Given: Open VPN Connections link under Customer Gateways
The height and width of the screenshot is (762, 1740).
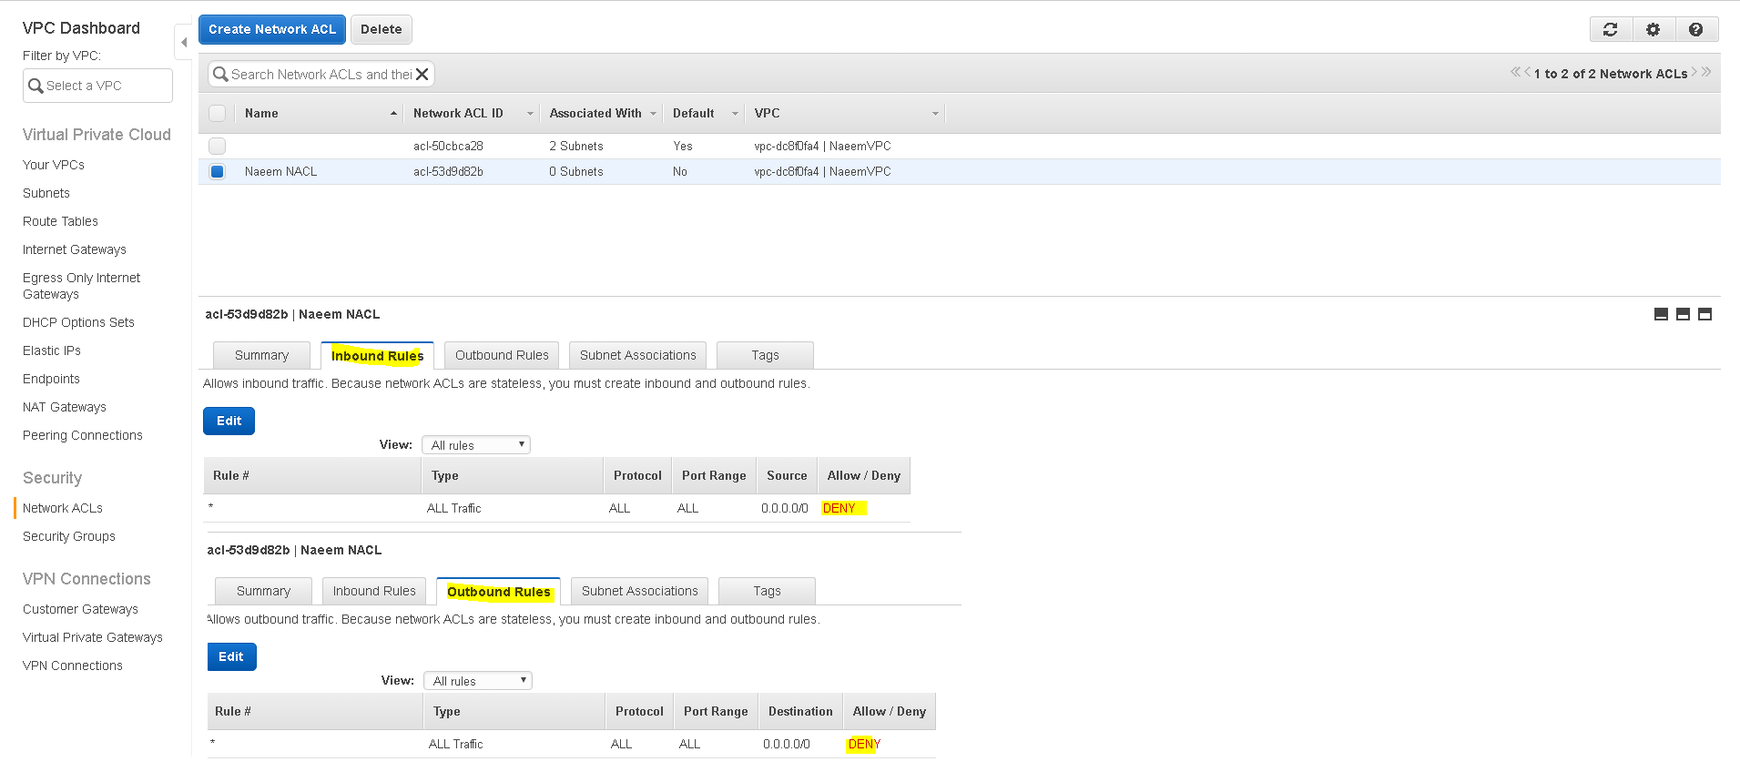Looking at the screenshot, I should click(x=73, y=665).
